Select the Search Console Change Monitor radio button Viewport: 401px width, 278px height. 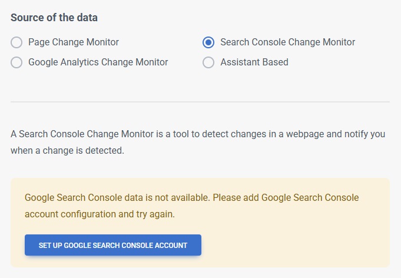pos(208,42)
